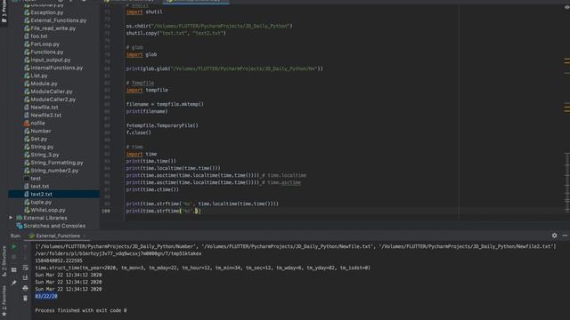Click the Python icon beside Exception.py
This screenshot has height=320, width=570.
[27, 12]
